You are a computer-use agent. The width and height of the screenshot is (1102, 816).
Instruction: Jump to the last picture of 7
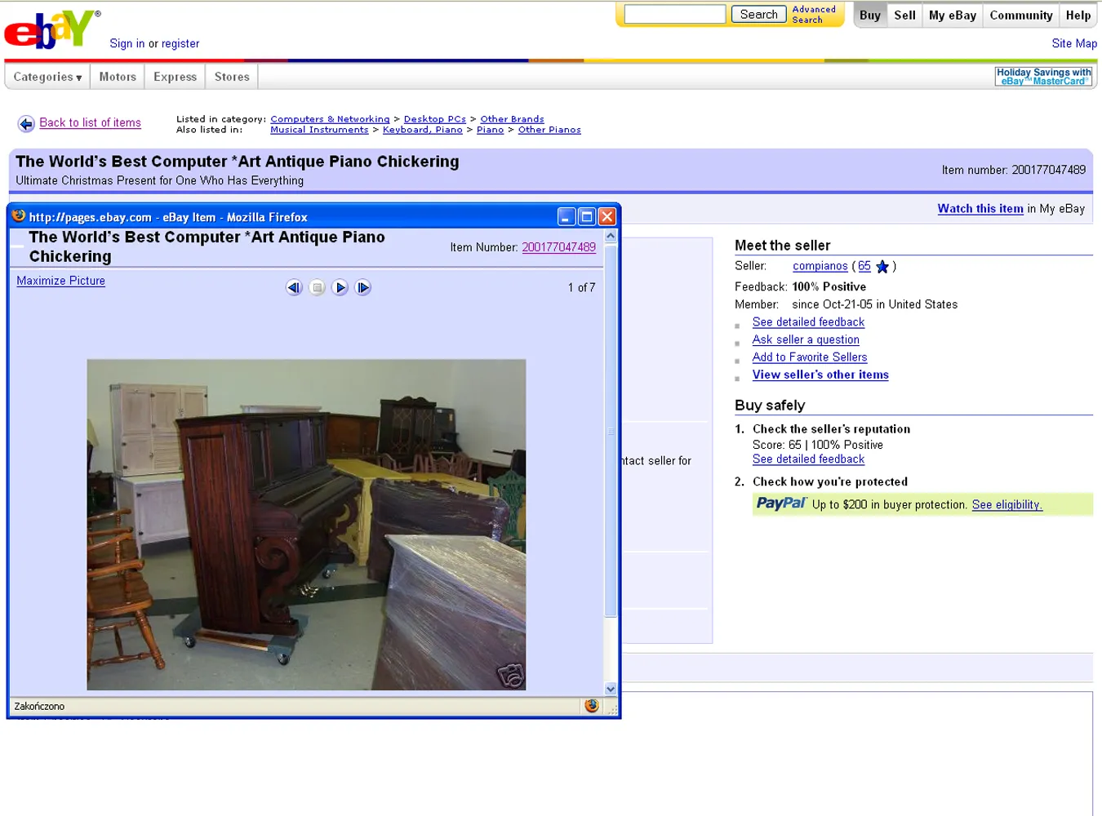pos(362,287)
